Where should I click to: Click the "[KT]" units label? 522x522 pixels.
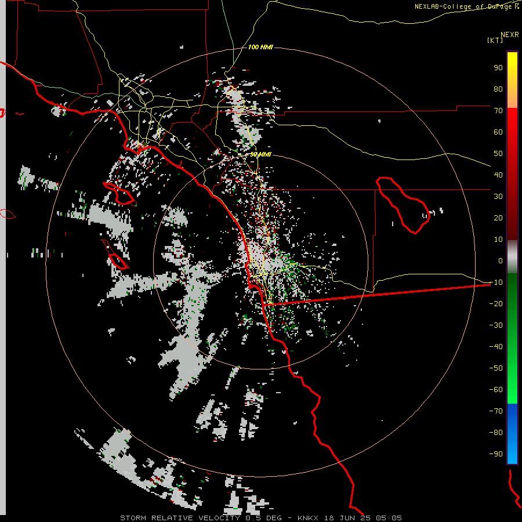click(495, 40)
